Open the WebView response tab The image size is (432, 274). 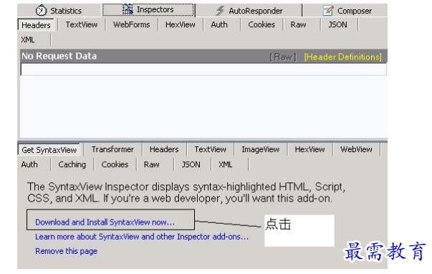pyautogui.click(x=356, y=149)
